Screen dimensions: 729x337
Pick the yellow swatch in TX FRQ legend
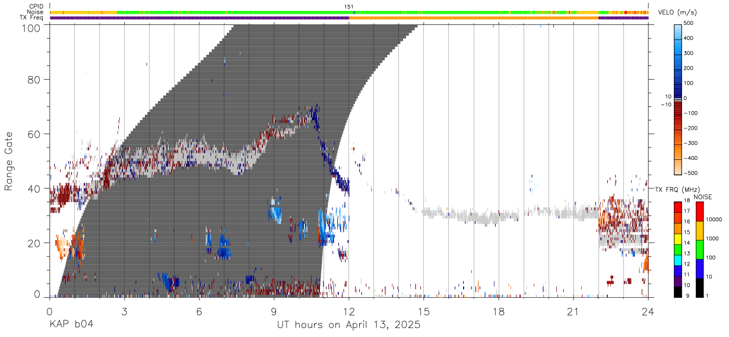click(x=678, y=239)
